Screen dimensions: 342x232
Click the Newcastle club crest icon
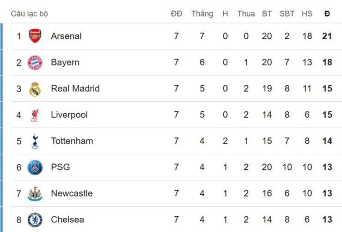click(x=35, y=193)
